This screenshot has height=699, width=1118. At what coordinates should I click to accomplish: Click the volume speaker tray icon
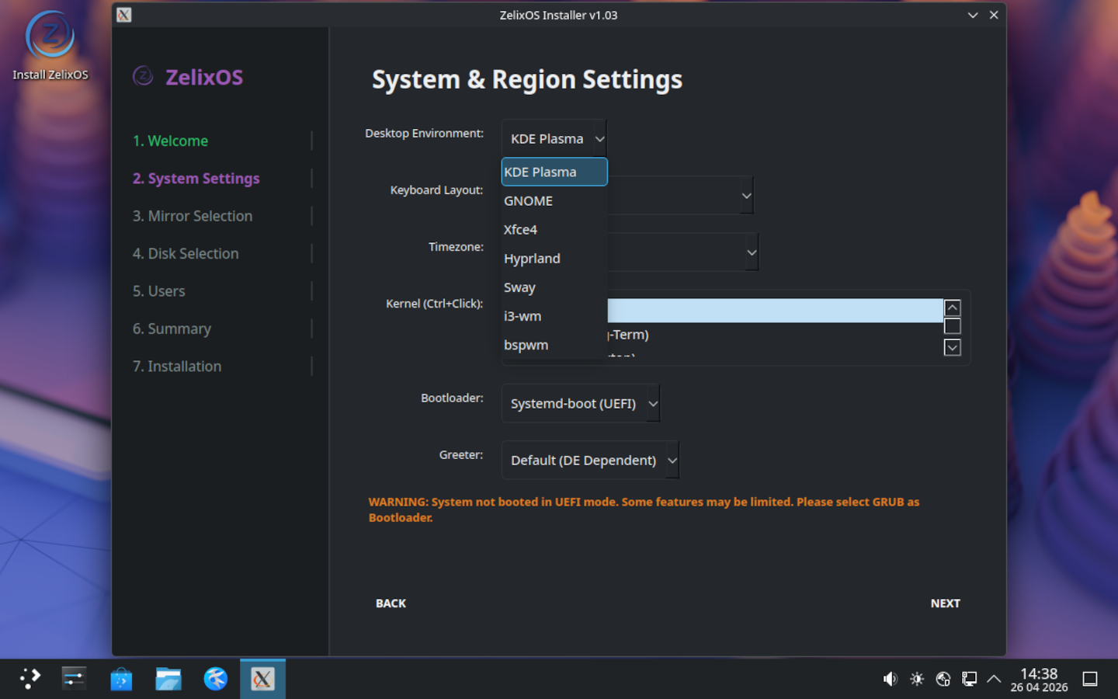click(x=890, y=679)
